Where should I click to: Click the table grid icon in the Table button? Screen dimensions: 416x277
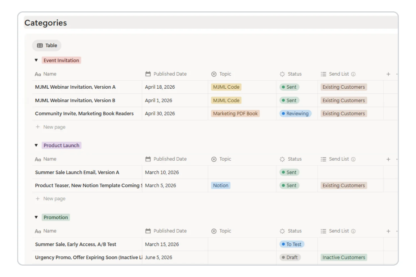[x=40, y=45]
